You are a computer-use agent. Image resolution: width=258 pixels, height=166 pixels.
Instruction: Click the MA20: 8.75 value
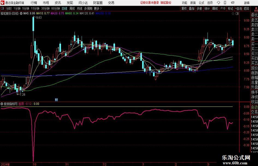click(x=57, y=13)
